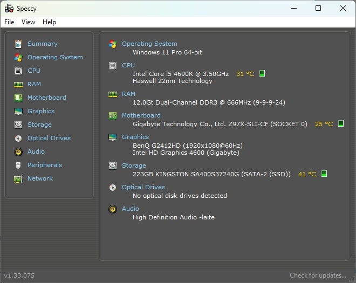
Task: Open the File menu
Action: click(9, 22)
